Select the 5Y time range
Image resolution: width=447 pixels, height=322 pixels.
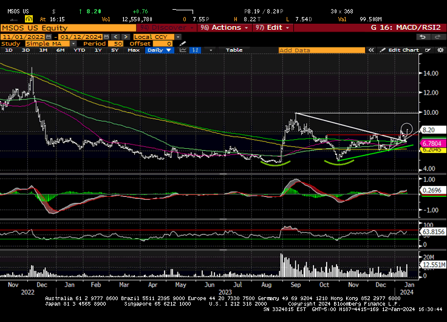(x=115, y=50)
